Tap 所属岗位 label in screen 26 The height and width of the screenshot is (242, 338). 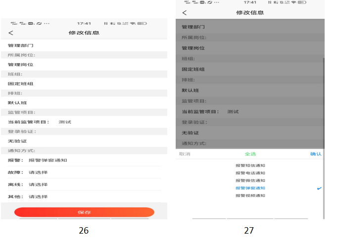22,55
